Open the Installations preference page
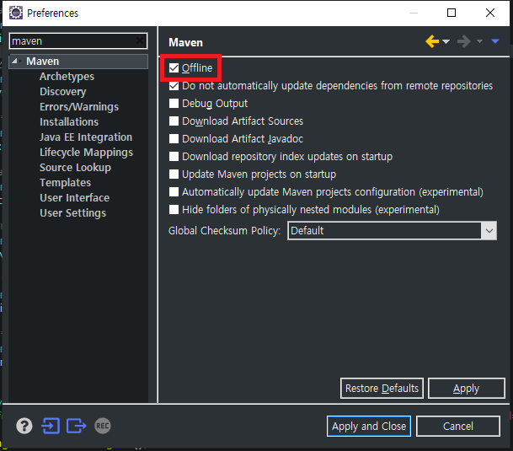This screenshot has width=513, height=451. (69, 122)
